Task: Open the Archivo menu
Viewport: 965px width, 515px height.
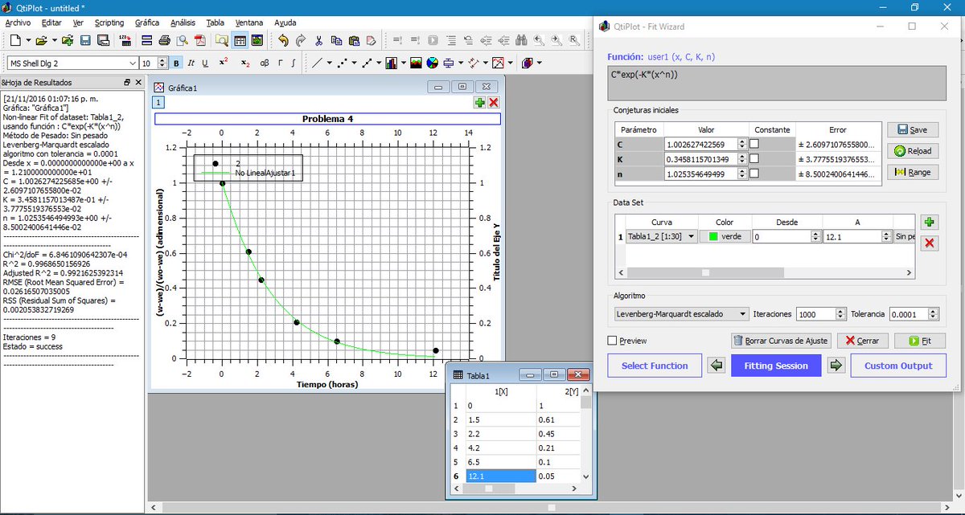Action: click(18, 22)
